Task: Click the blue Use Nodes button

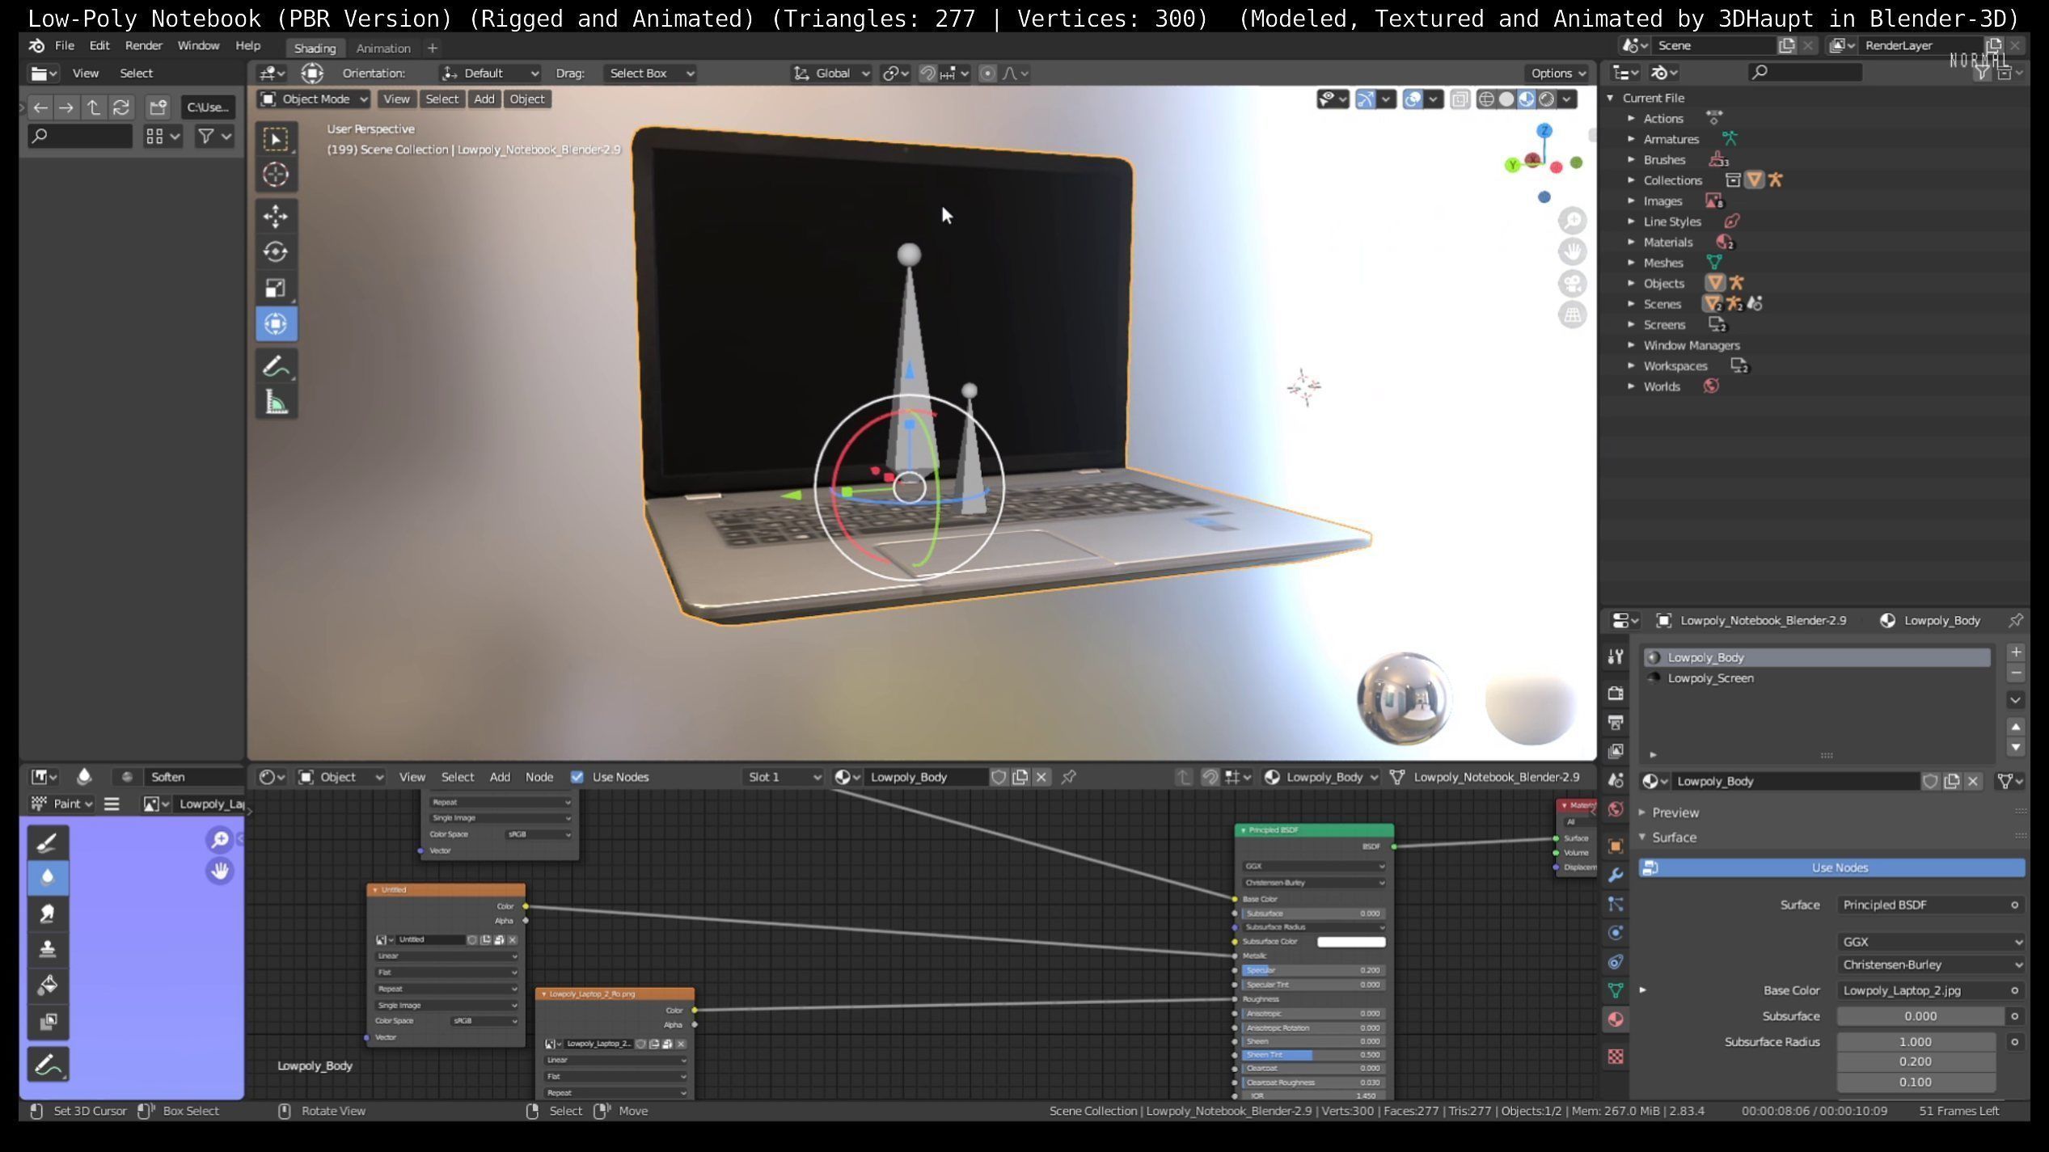Action: 1839,867
